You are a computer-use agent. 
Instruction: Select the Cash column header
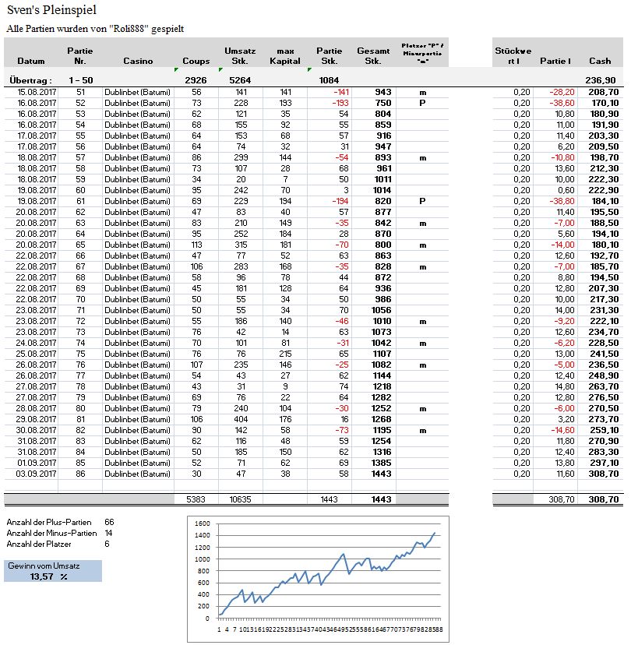tap(600, 60)
